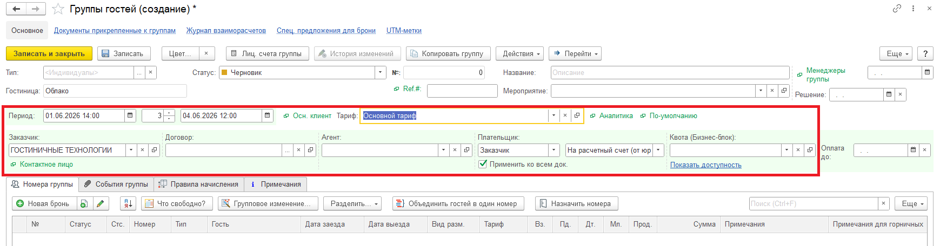Open the Договор record icon
Image resolution: width=940 pixels, height=246 pixels.
click(x=311, y=150)
